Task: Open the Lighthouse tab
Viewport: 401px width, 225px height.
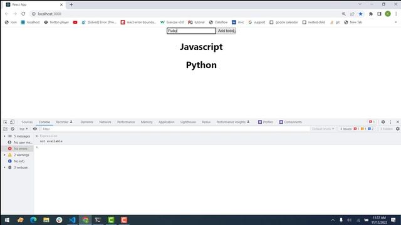Action: tap(188, 122)
